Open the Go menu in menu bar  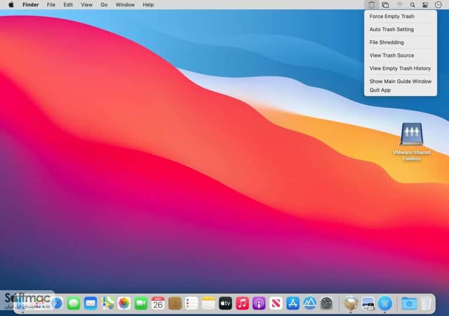104,5
